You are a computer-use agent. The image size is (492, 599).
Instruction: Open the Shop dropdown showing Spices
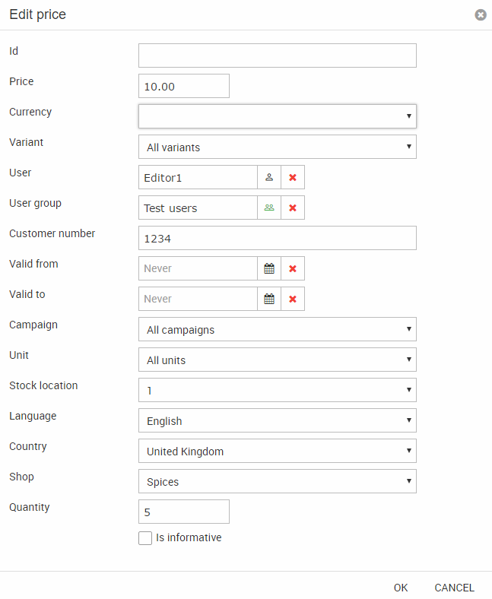point(277,481)
